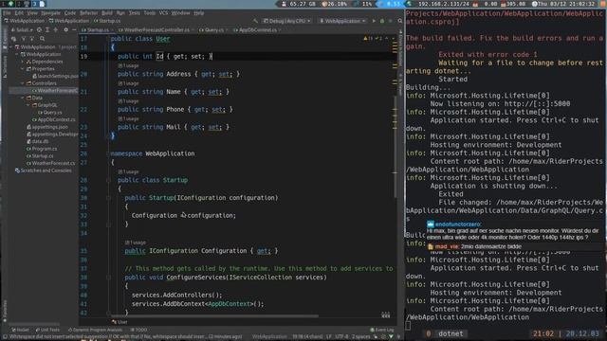This screenshot has width=607, height=341.
Task: Select appsettings.json in the tree
Action: coord(46,127)
